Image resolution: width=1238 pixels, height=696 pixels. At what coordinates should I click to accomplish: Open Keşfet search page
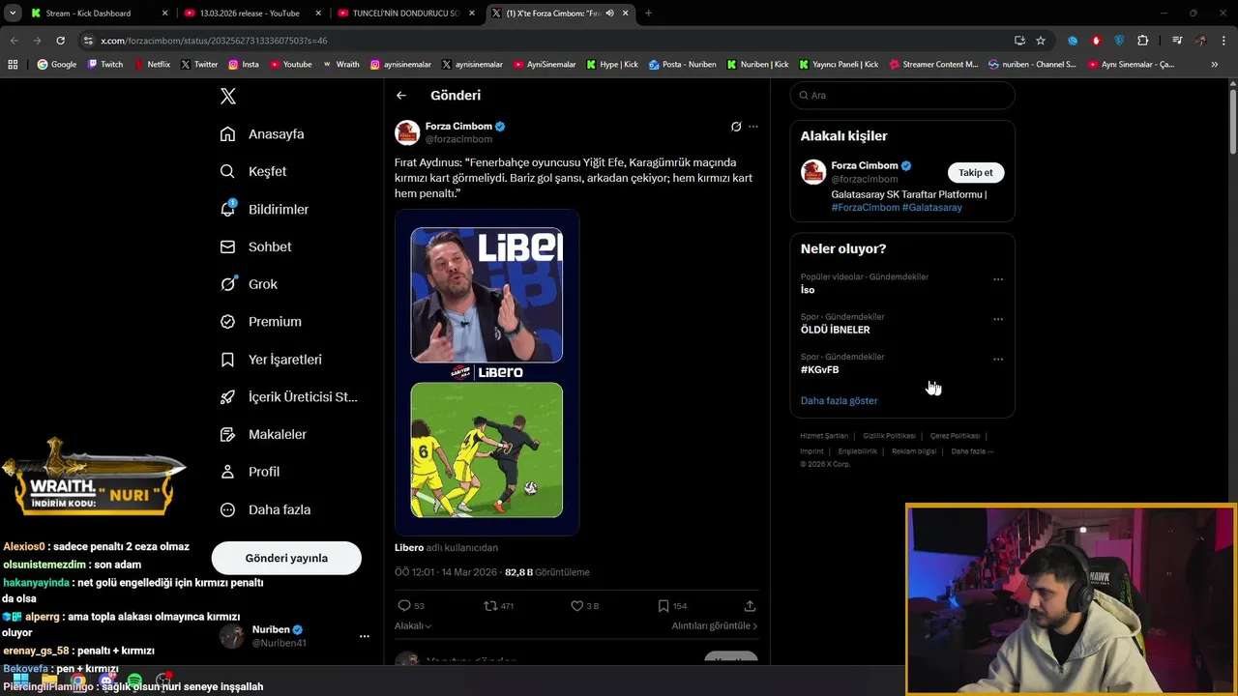click(253, 171)
